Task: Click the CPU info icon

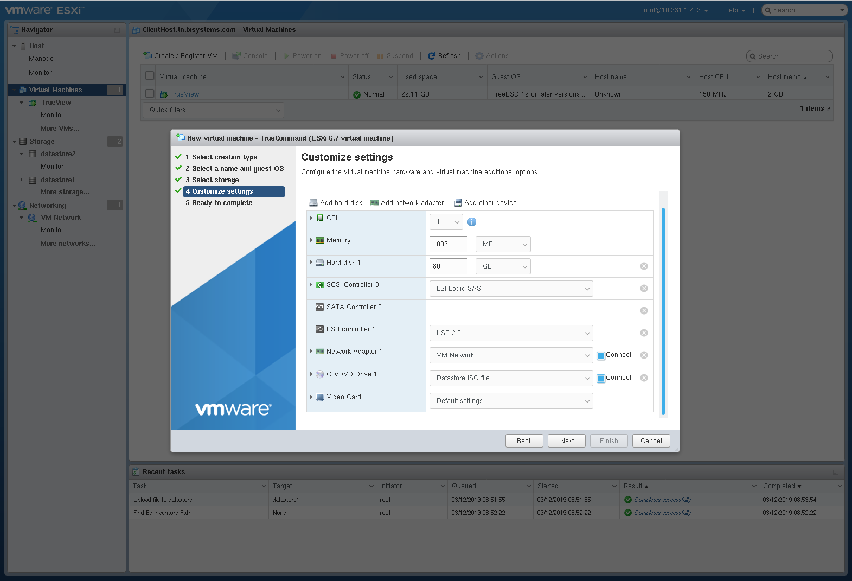Action: (472, 222)
